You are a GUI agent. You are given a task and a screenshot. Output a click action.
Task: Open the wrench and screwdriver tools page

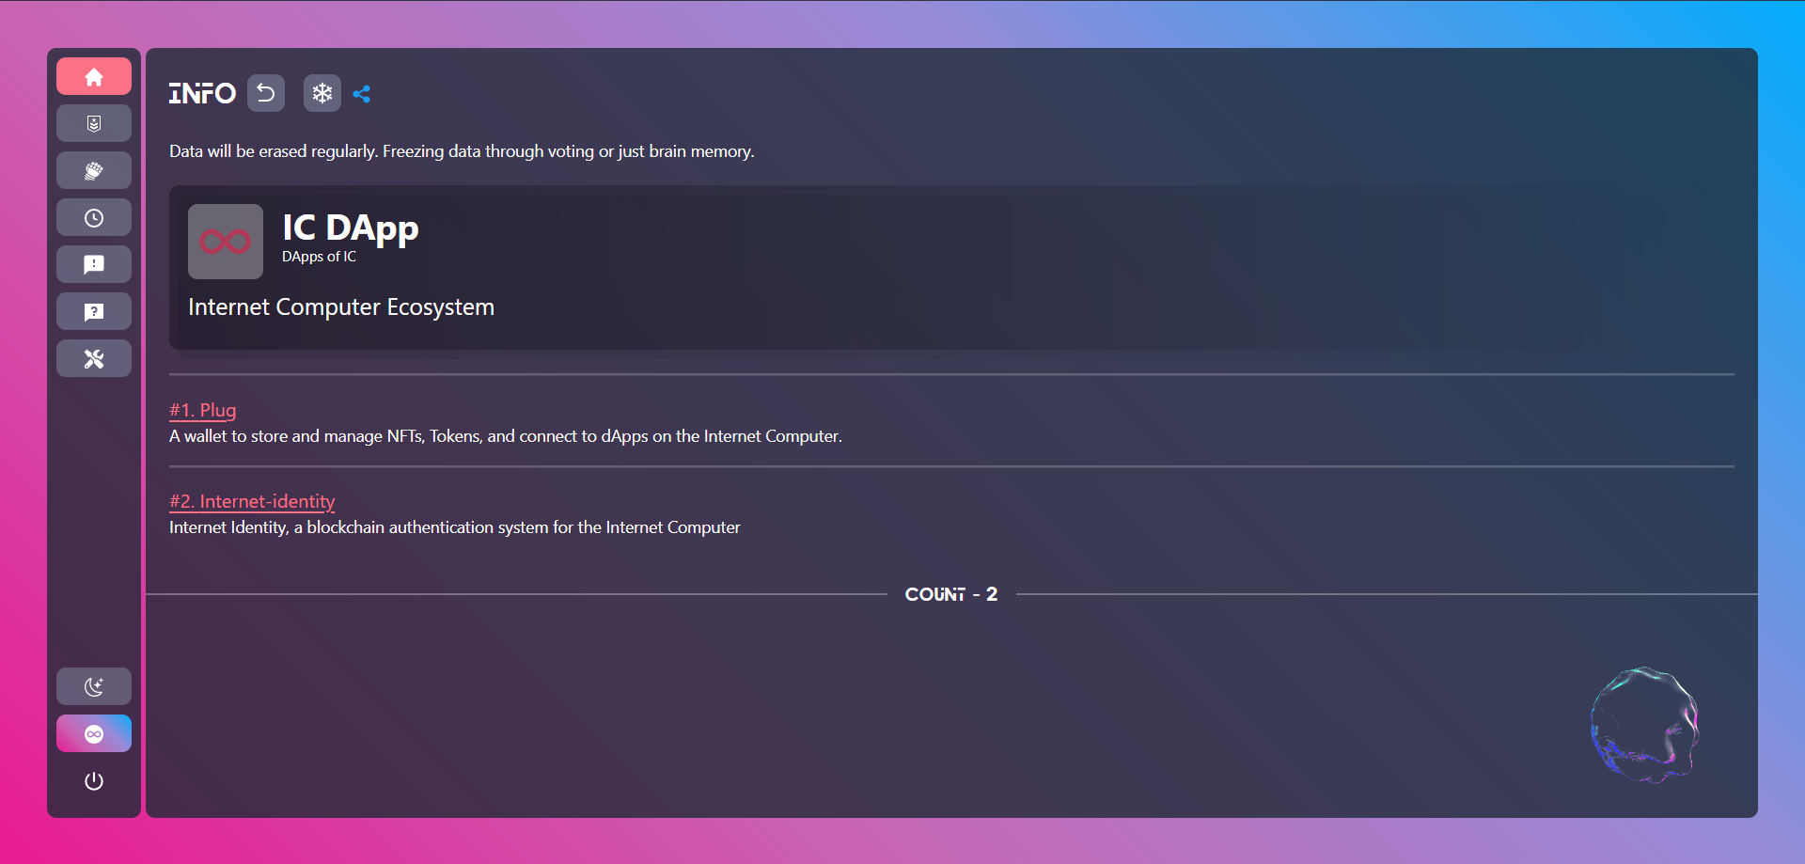click(x=94, y=358)
